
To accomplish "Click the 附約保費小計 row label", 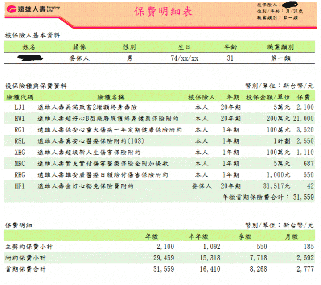I will 25,258.
